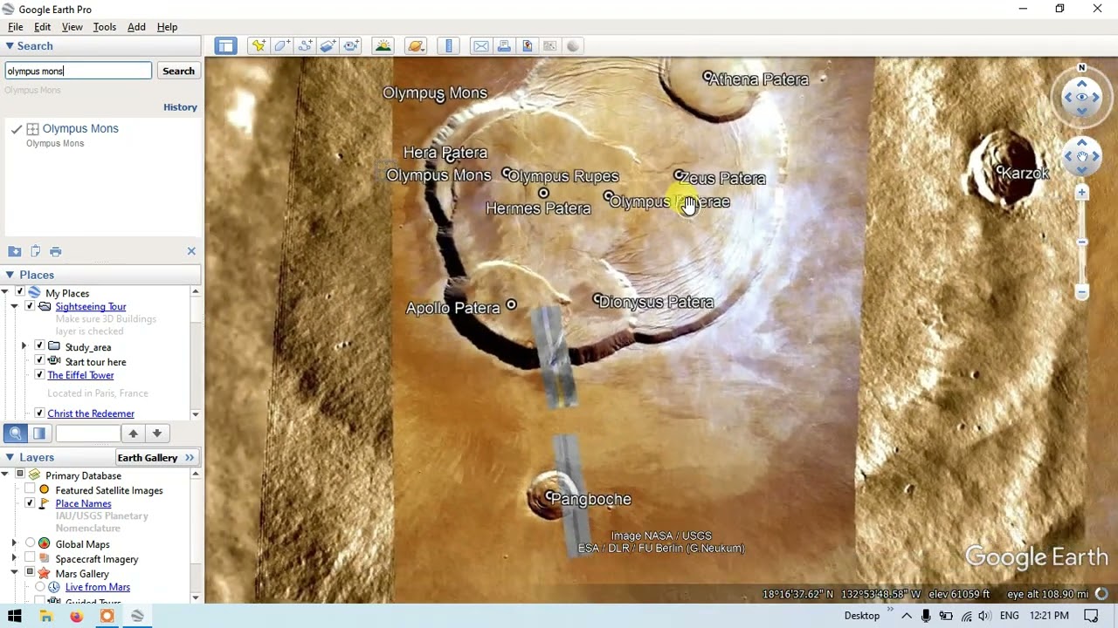
Task: Uncheck the Place Names layer checkbox
Action: click(30, 503)
